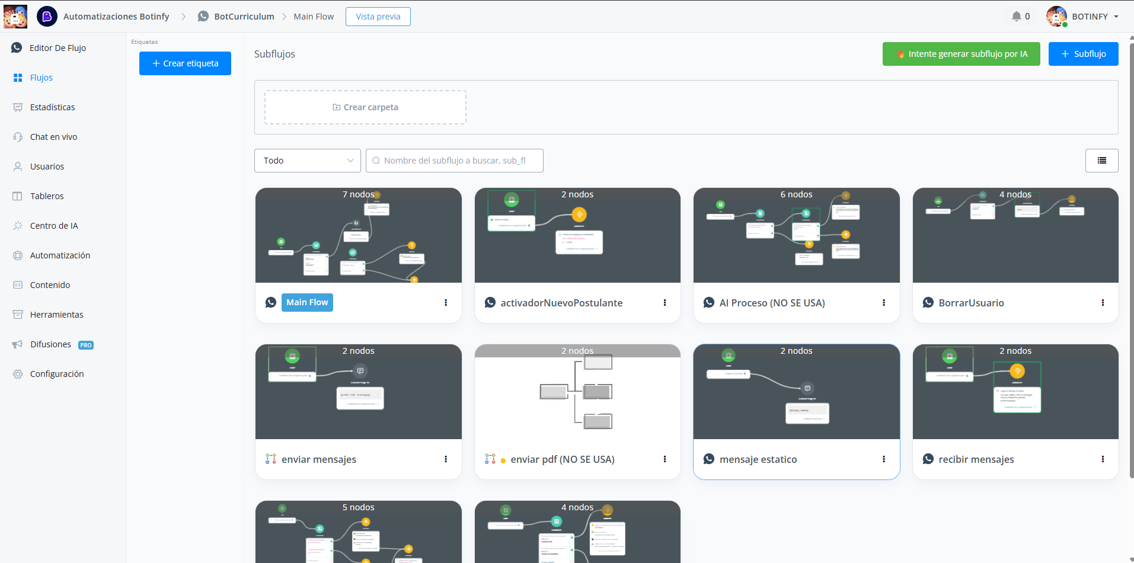Image resolution: width=1134 pixels, height=563 pixels.
Task: Open Tableros menu item
Action: (x=47, y=196)
